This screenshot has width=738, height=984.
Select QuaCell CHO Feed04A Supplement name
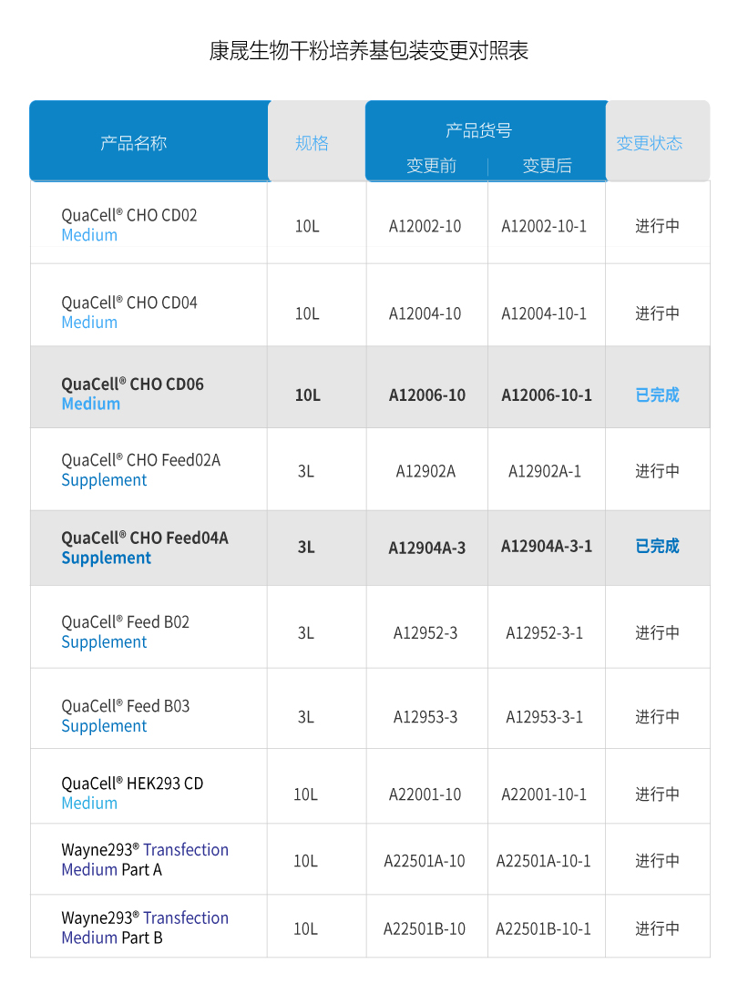pyautogui.click(x=145, y=548)
